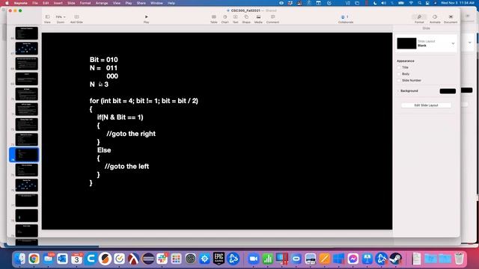Click the 'Else' text on slide
The image size is (479, 269).
pyautogui.click(x=104, y=150)
